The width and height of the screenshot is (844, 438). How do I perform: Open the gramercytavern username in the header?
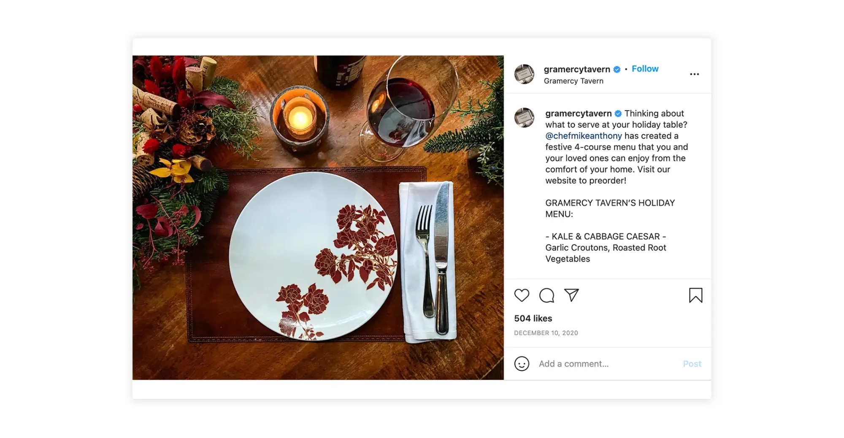(x=576, y=69)
